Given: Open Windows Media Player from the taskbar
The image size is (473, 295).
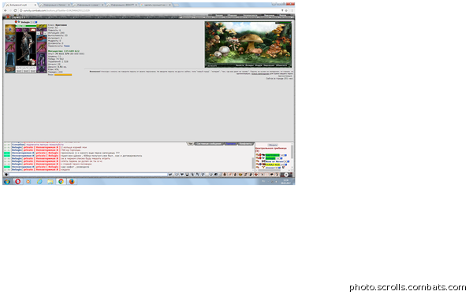Looking at the screenshot, I should click(28, 182).
